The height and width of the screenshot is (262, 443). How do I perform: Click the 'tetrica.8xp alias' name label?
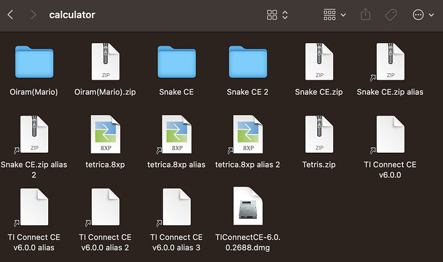(177, 165)
